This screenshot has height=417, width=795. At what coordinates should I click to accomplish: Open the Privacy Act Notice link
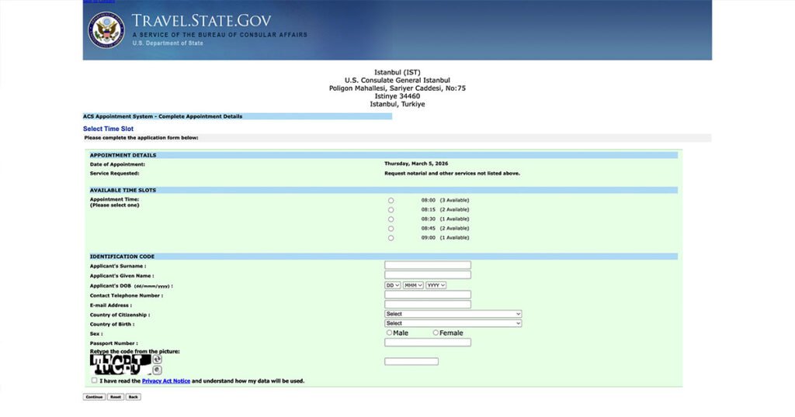click(x=166, y=381)
